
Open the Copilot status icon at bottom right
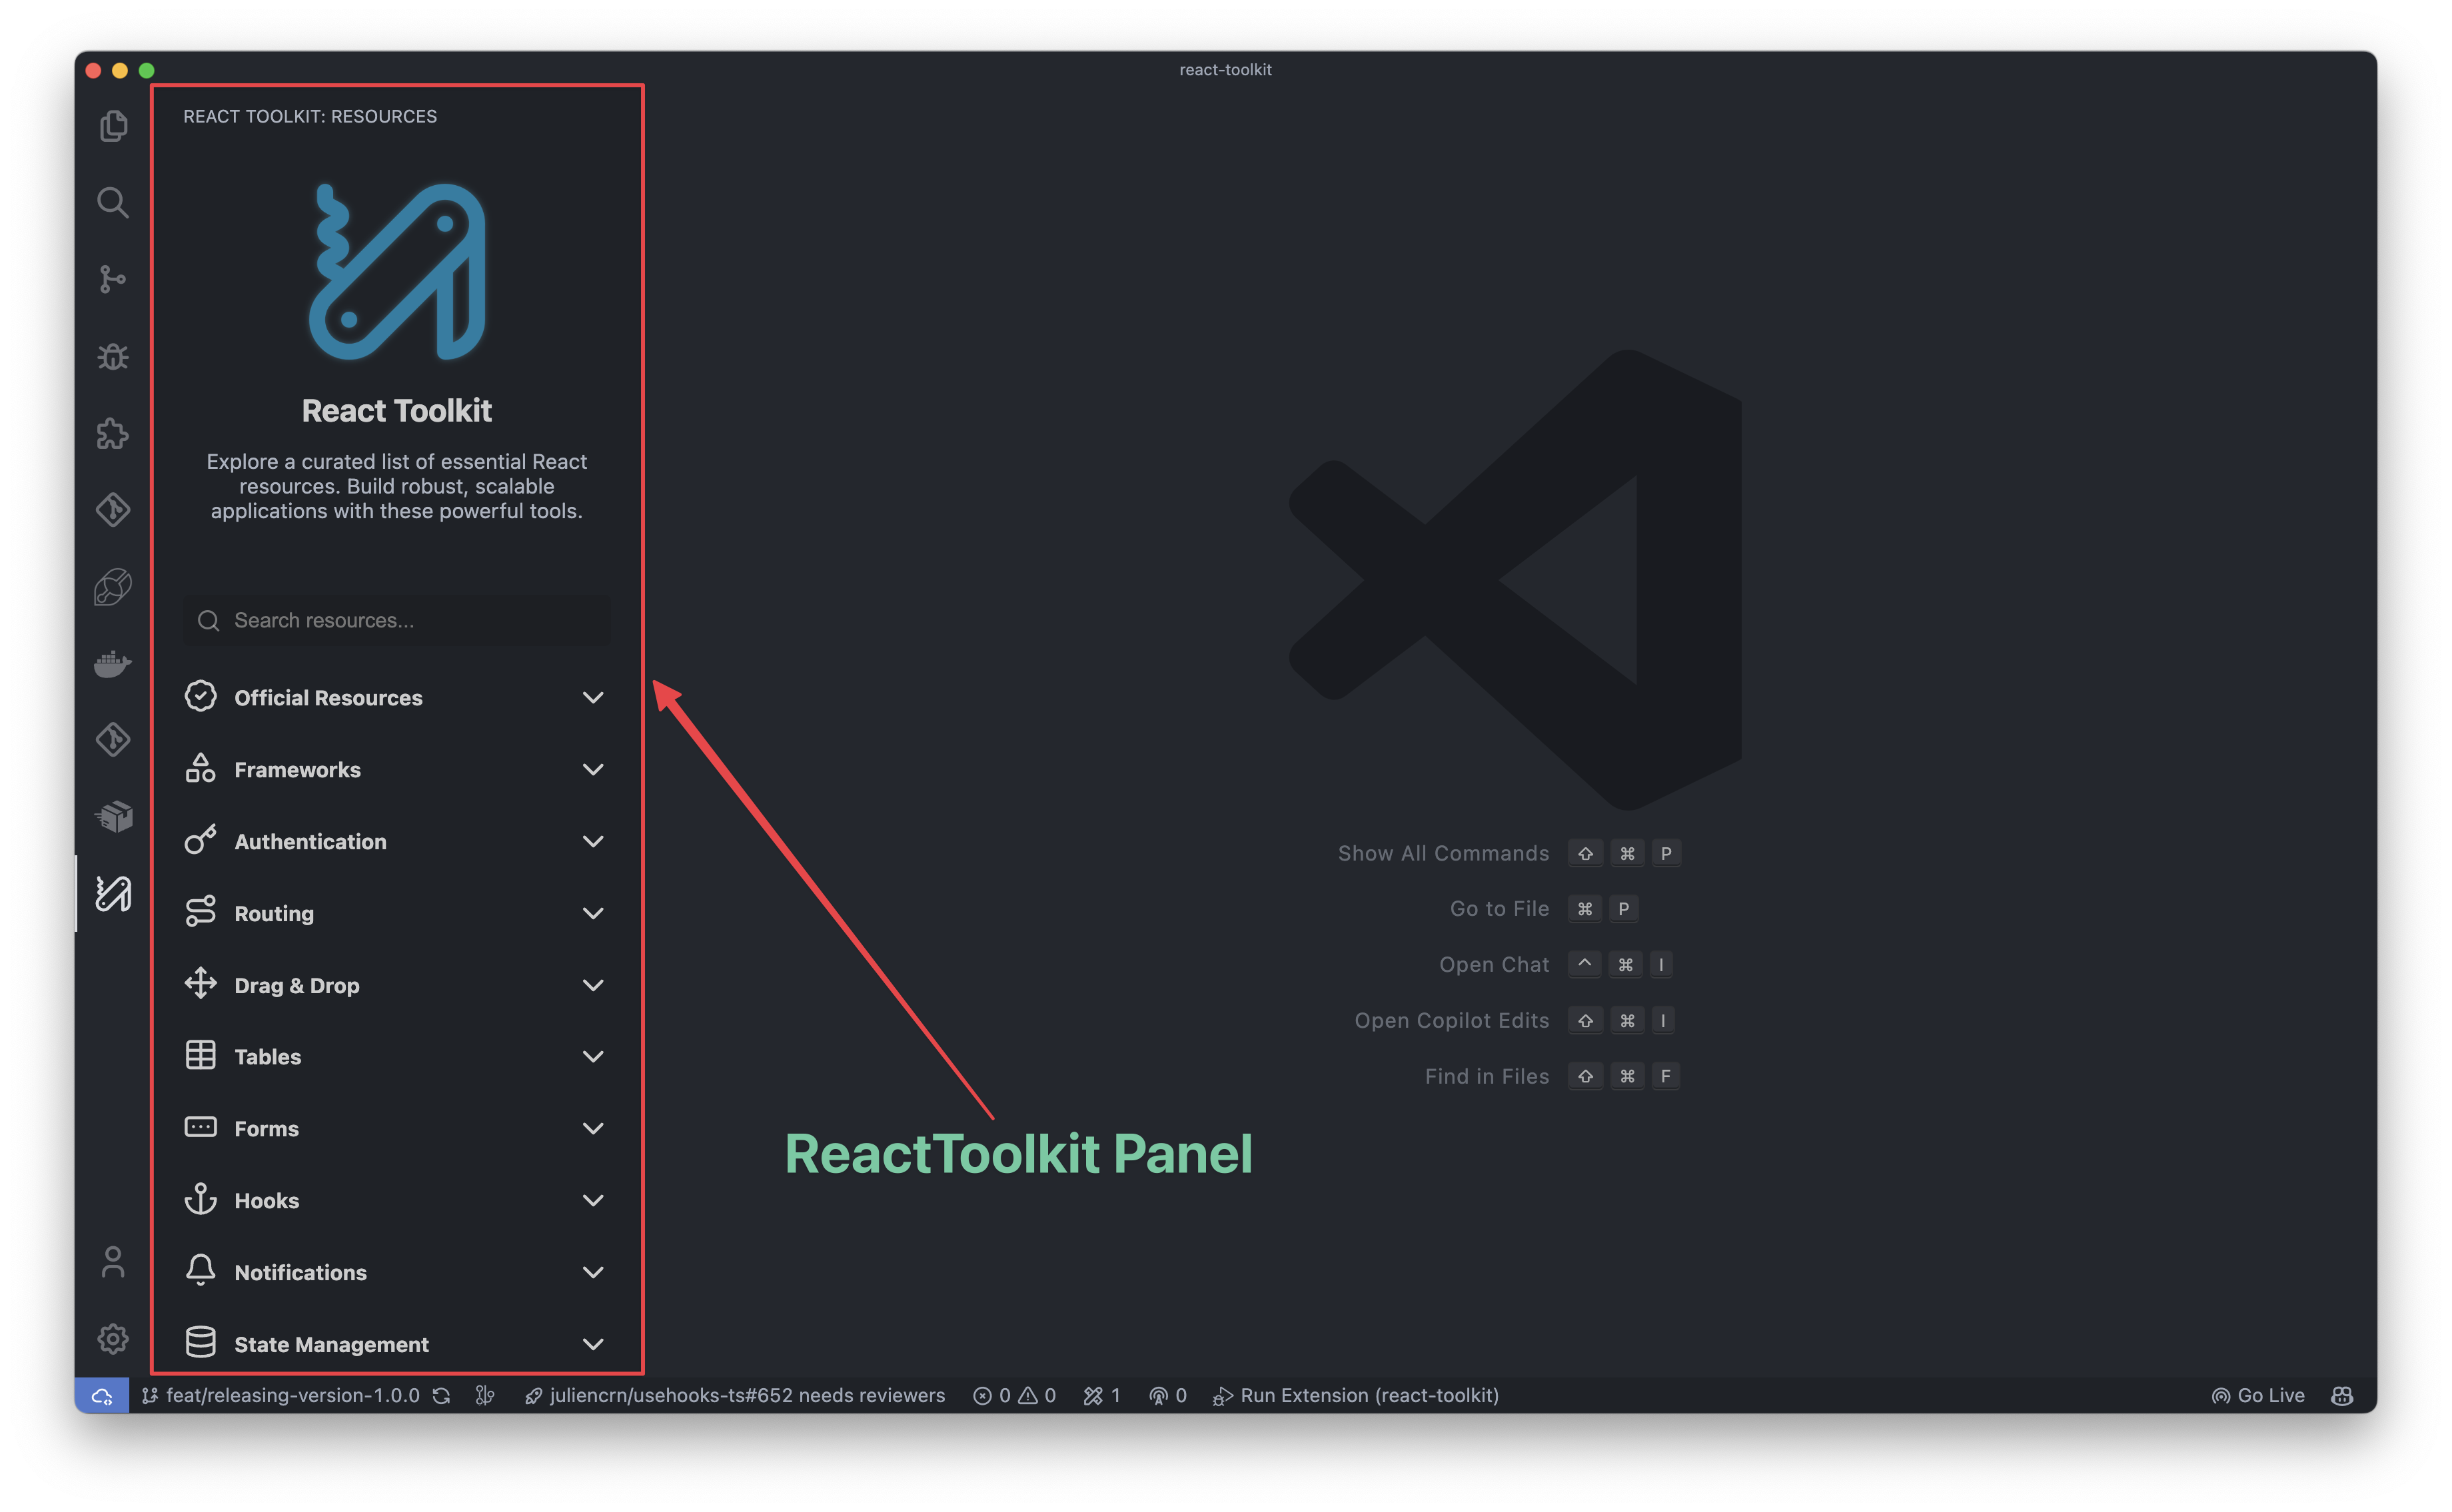(x=2342, y=1396)
